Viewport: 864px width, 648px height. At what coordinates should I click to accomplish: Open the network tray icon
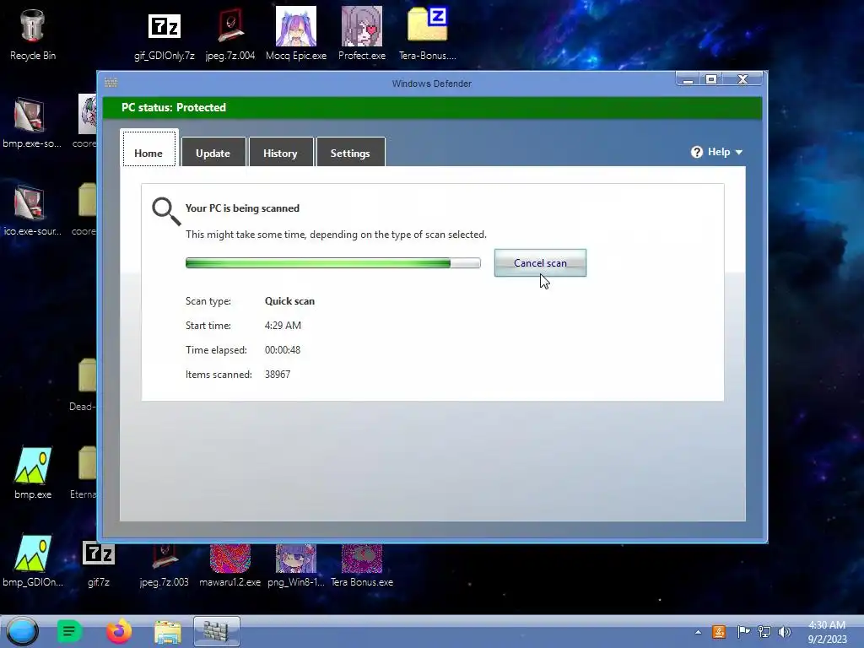(x=764, y=632)
